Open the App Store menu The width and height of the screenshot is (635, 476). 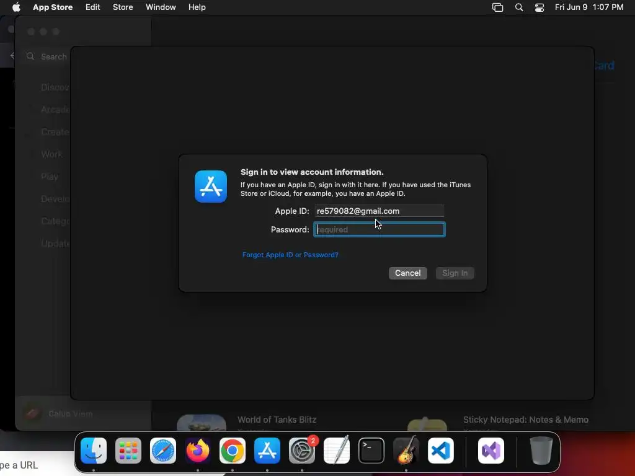(53, 7)
